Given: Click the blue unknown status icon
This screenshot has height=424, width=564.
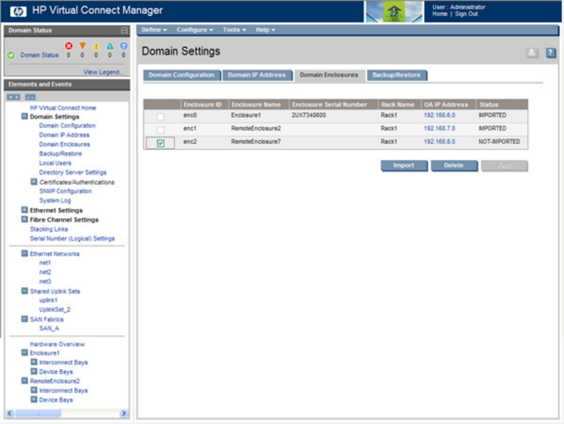Looking at the screenshot, I should tap(124, 46).
